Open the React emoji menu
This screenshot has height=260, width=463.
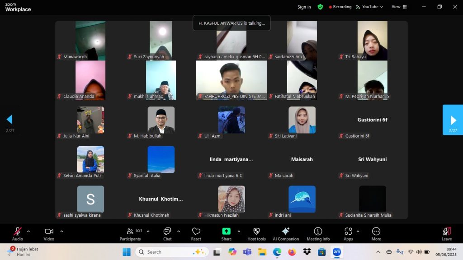point(196,233)
